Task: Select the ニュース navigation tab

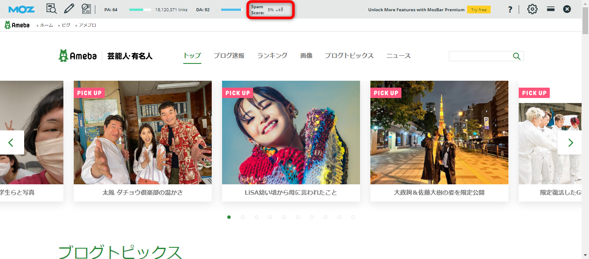Action: pos(398,56)
